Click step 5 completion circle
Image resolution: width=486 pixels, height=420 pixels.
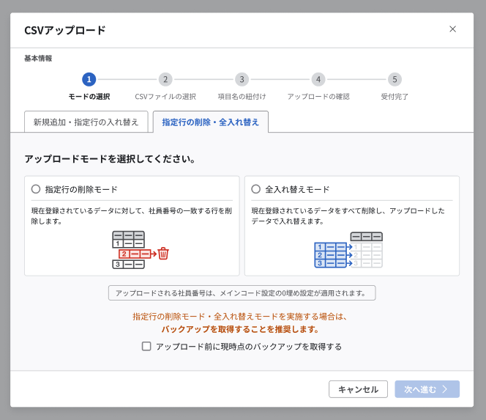[x=395, y=79]
